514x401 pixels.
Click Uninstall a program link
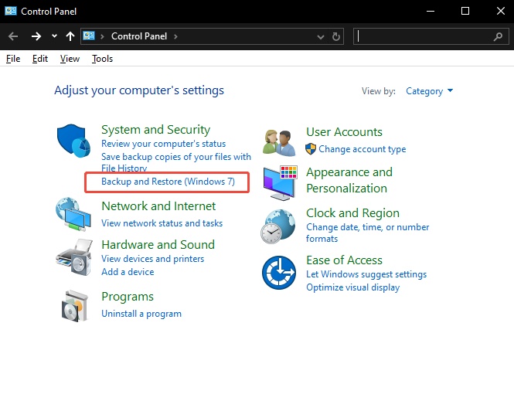[x=141, y=314]
